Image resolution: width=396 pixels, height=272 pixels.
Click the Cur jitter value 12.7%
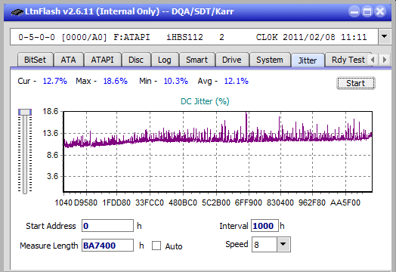click(55, 81)
